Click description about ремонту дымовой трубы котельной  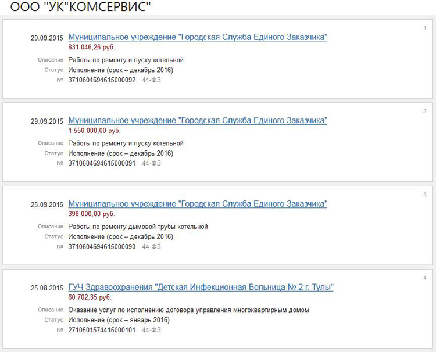(x=138, y=227)
